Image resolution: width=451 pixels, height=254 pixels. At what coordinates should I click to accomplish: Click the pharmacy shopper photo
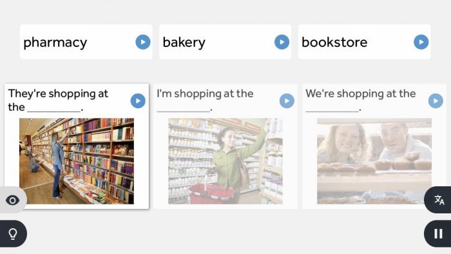point(225,161)
